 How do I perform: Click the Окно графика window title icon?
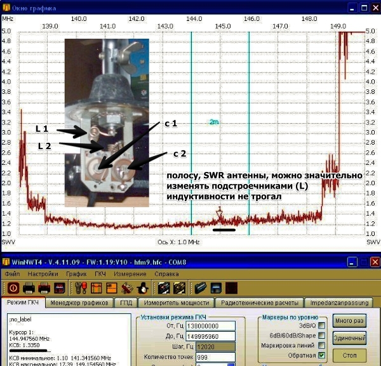pyautogui.click(x=6, y=8)
